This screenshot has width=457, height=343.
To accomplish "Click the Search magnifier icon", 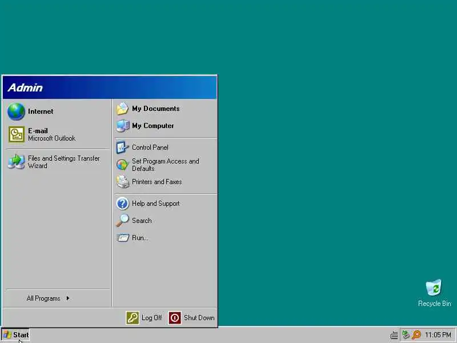I will coord(122,221).
